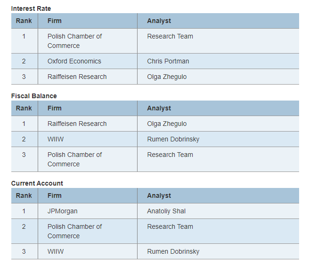Click the Current Account table heading
This screenshot has width=309, height=265.
[x=37, y=183]
